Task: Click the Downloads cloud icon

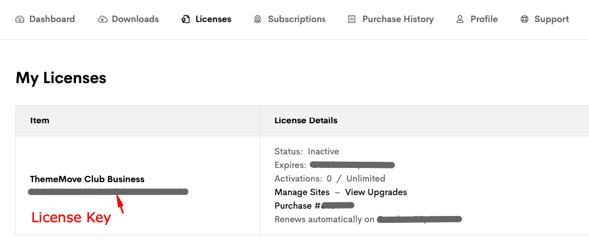Action: pos(102,19)
